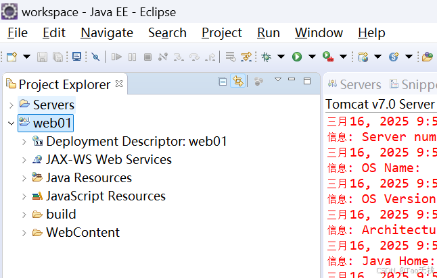Open the New wizard dropdown arrow
The height and width of the screenshot is (278, 437).
tap(26, 57)
